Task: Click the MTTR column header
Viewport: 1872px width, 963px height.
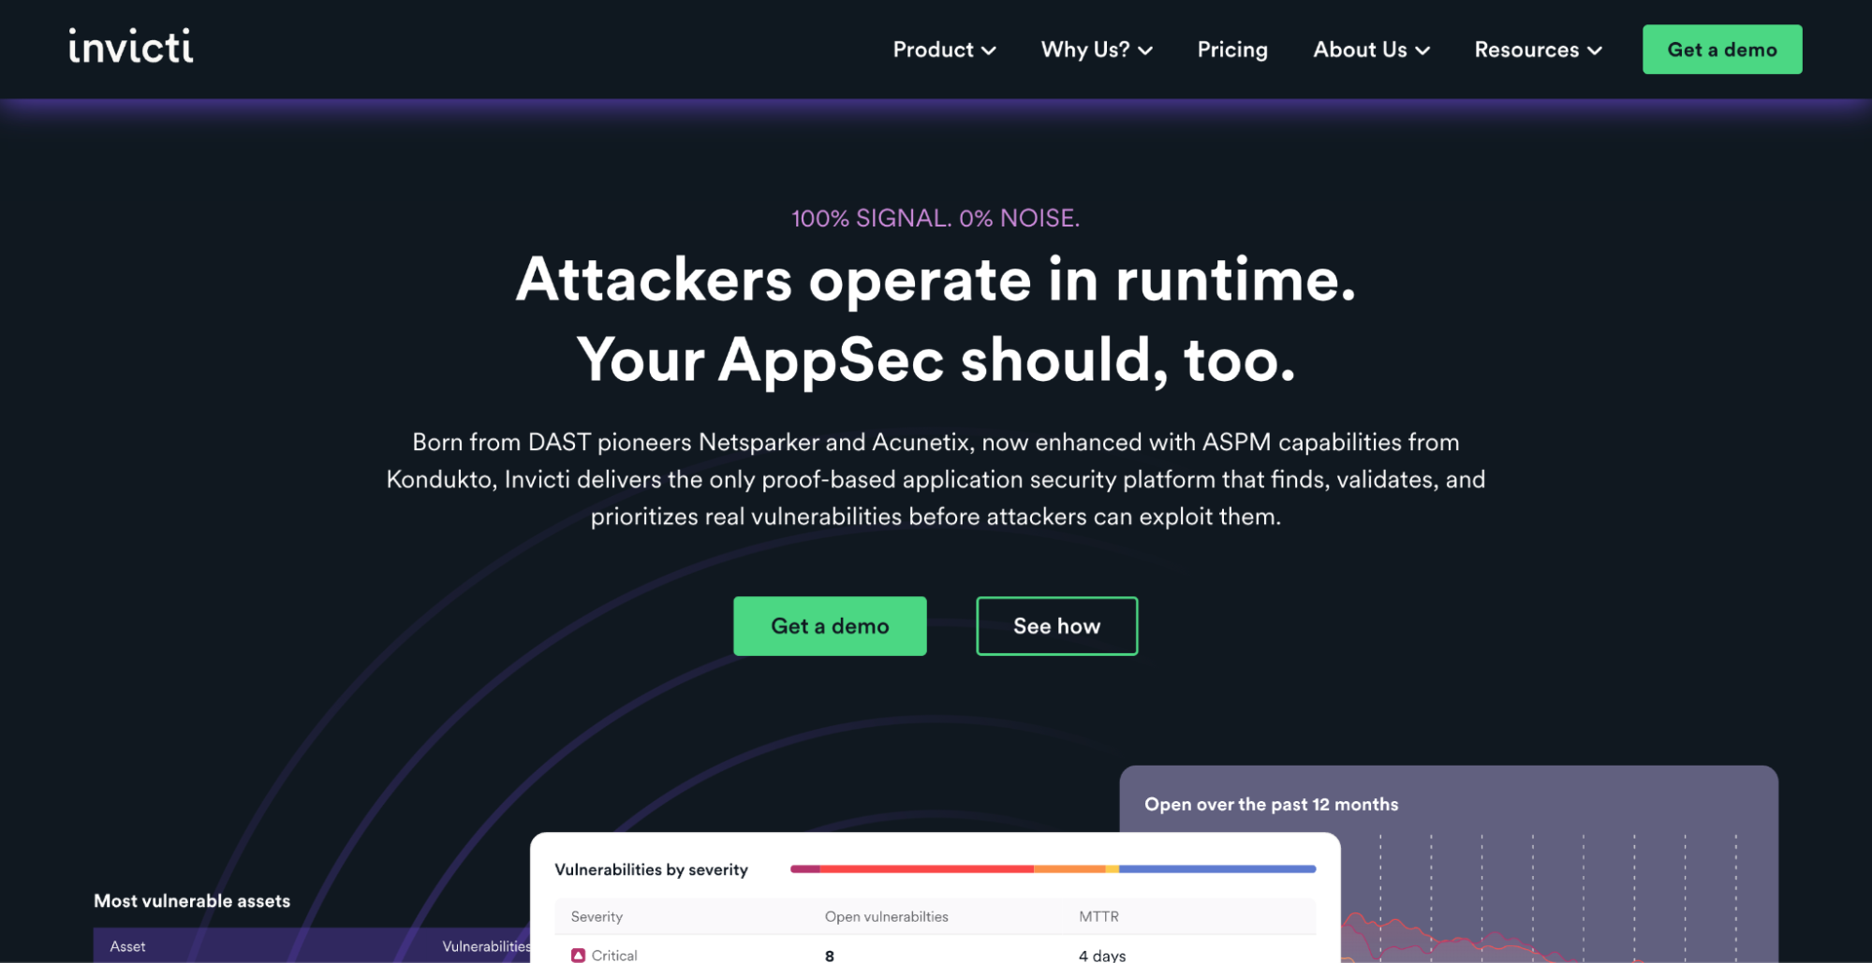Action: coord(1098,917)
